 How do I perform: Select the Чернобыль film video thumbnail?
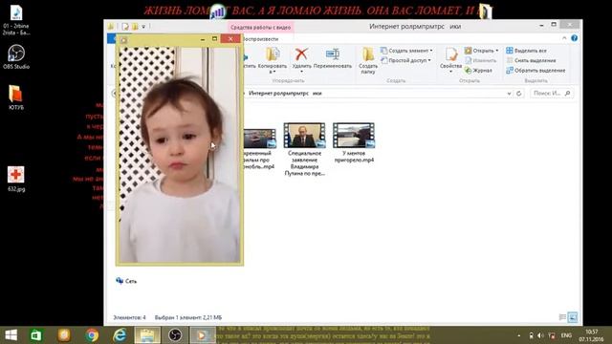(259, 139)
